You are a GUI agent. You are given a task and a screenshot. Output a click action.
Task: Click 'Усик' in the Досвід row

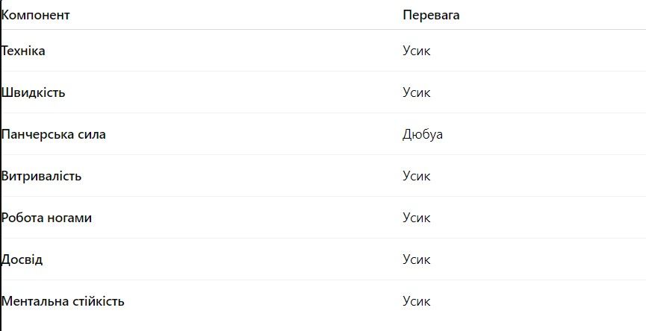click(x=416, y=259)
